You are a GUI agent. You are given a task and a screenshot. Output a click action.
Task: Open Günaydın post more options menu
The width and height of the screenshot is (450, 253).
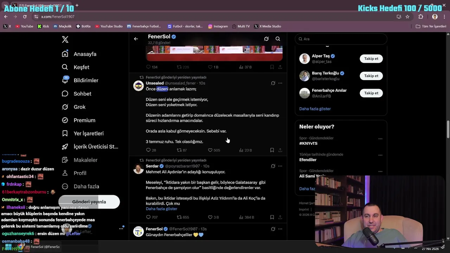[x=280, y=229]
